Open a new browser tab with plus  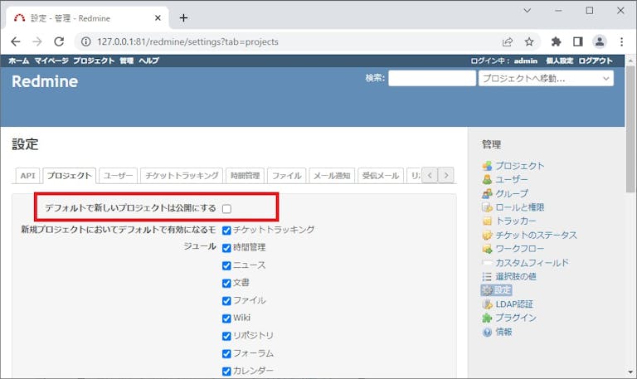point(183,18)
